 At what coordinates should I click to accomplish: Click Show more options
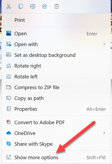pos(56,157)
